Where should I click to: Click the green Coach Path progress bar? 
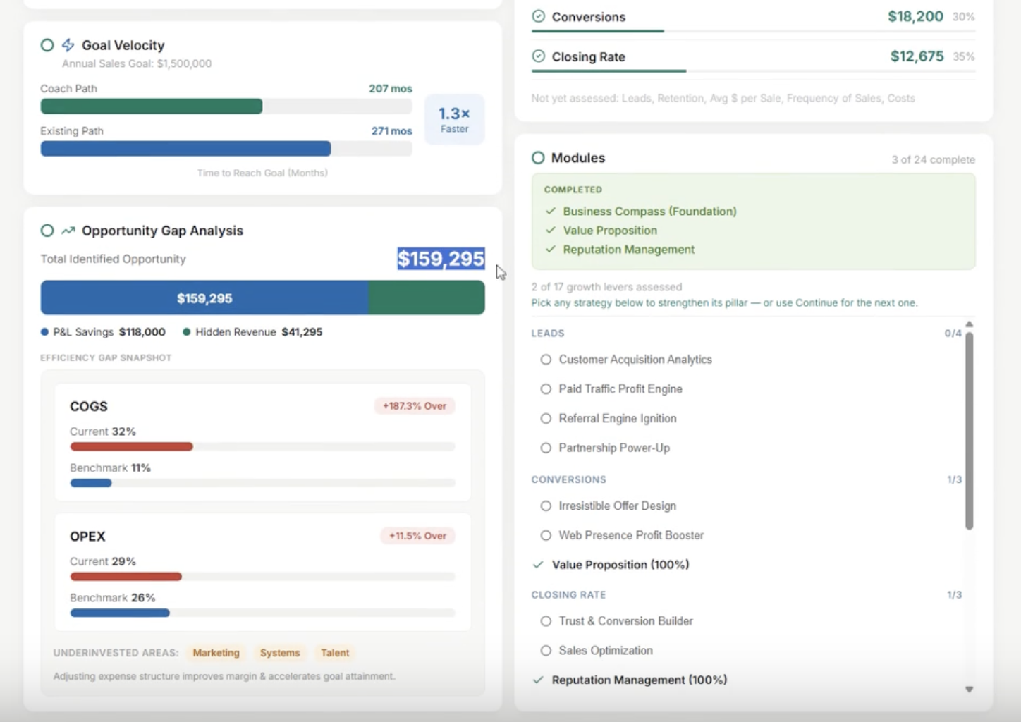pos(152,106)
